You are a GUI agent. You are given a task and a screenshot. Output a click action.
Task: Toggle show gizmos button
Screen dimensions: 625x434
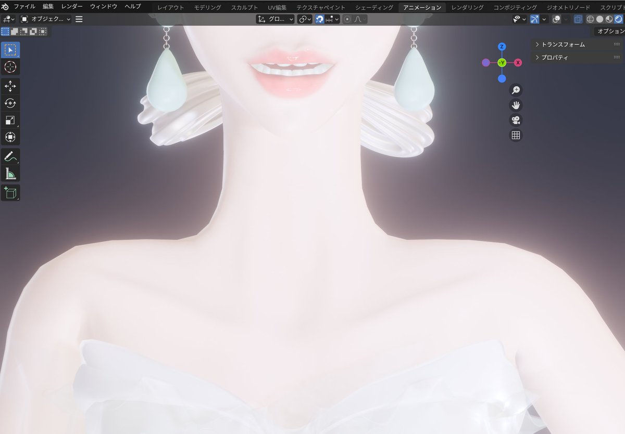pos(535,19)
